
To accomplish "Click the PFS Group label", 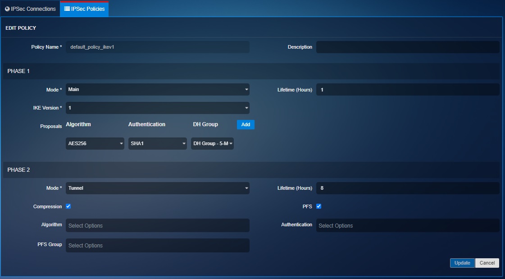I will [x=50, y=245].
